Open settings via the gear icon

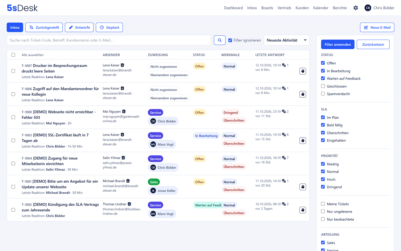pos(356,8)
